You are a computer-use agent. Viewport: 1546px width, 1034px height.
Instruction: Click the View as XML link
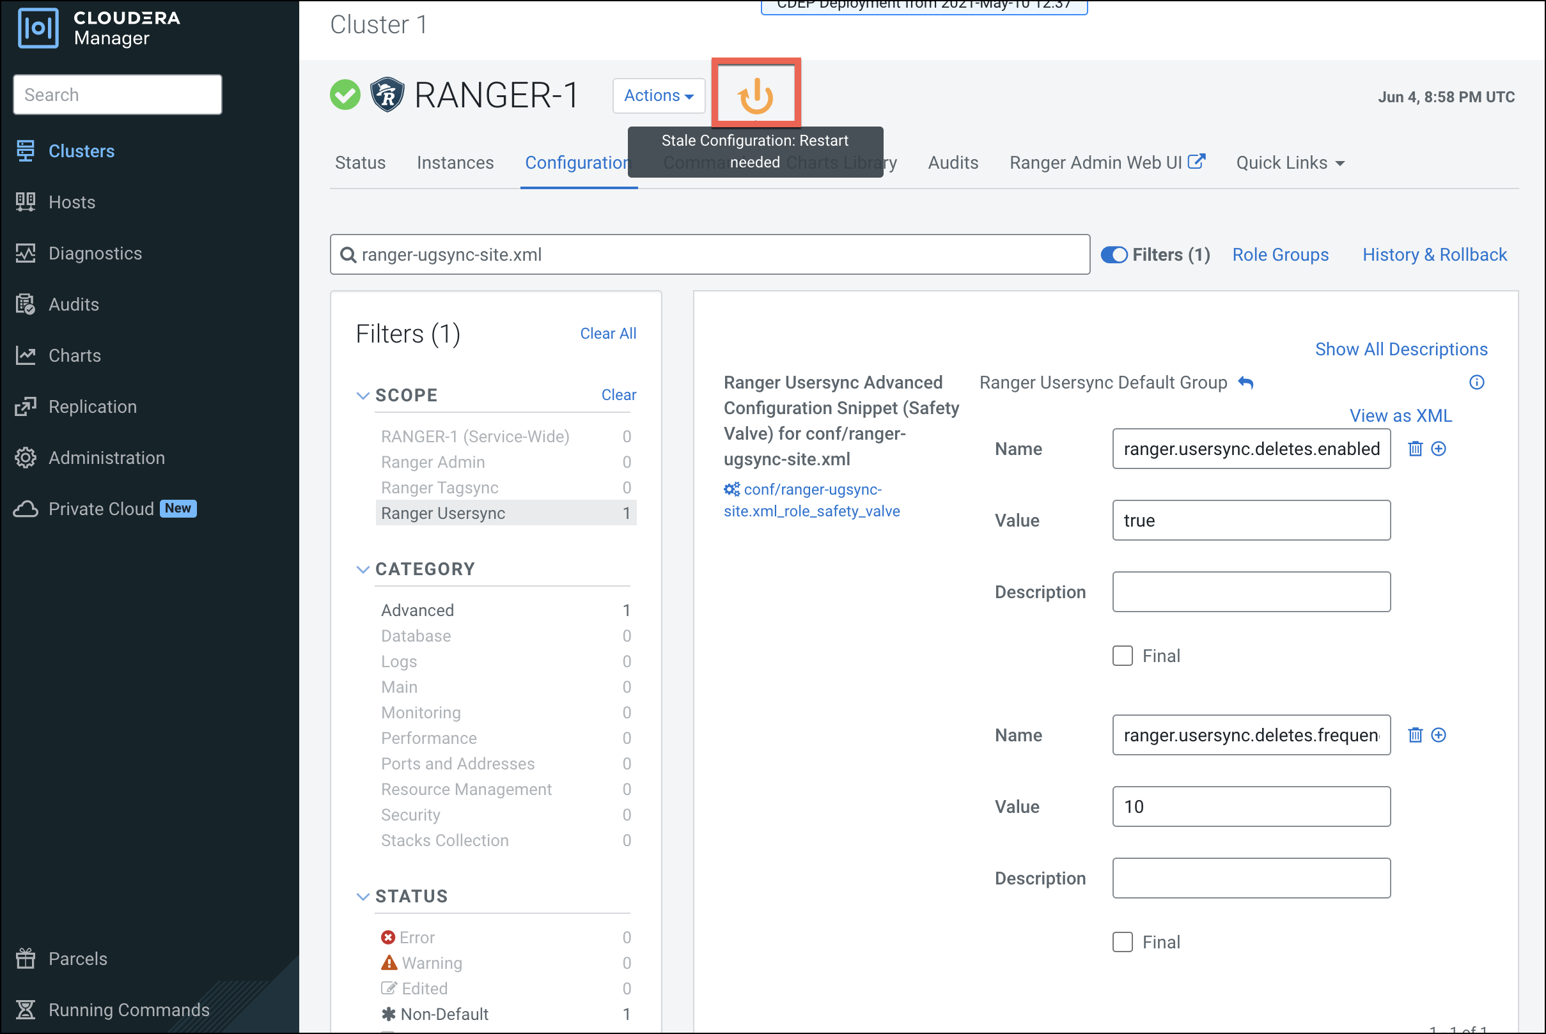pyautogui.click(x=1400, y=416)
